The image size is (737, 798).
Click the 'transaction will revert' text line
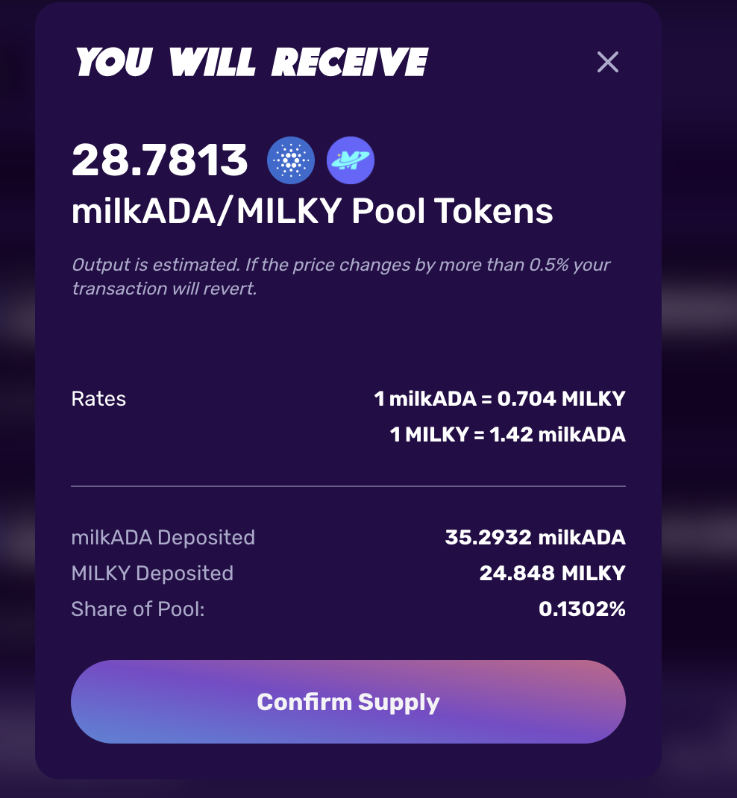click(164, 289)
